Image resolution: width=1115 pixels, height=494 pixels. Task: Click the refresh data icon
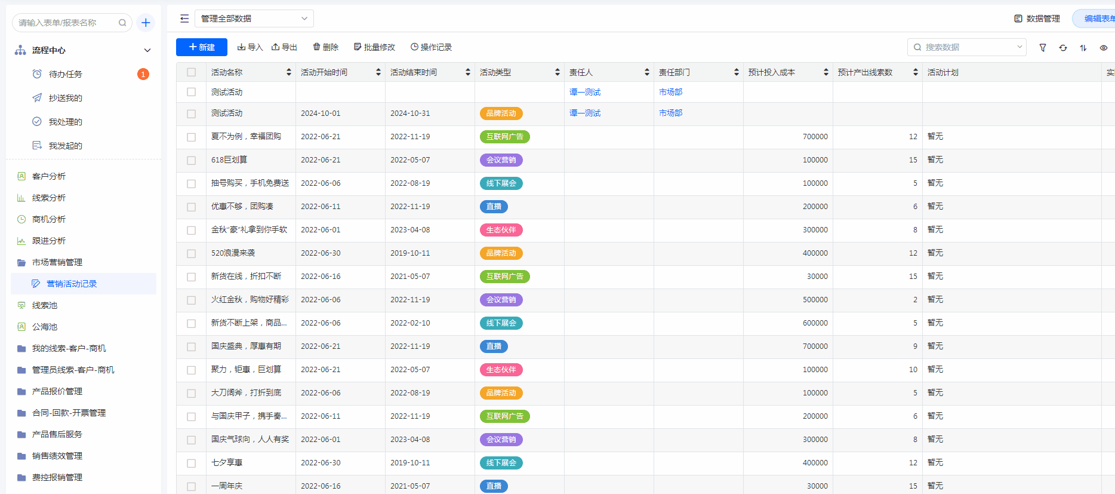tap(1063, 48)
